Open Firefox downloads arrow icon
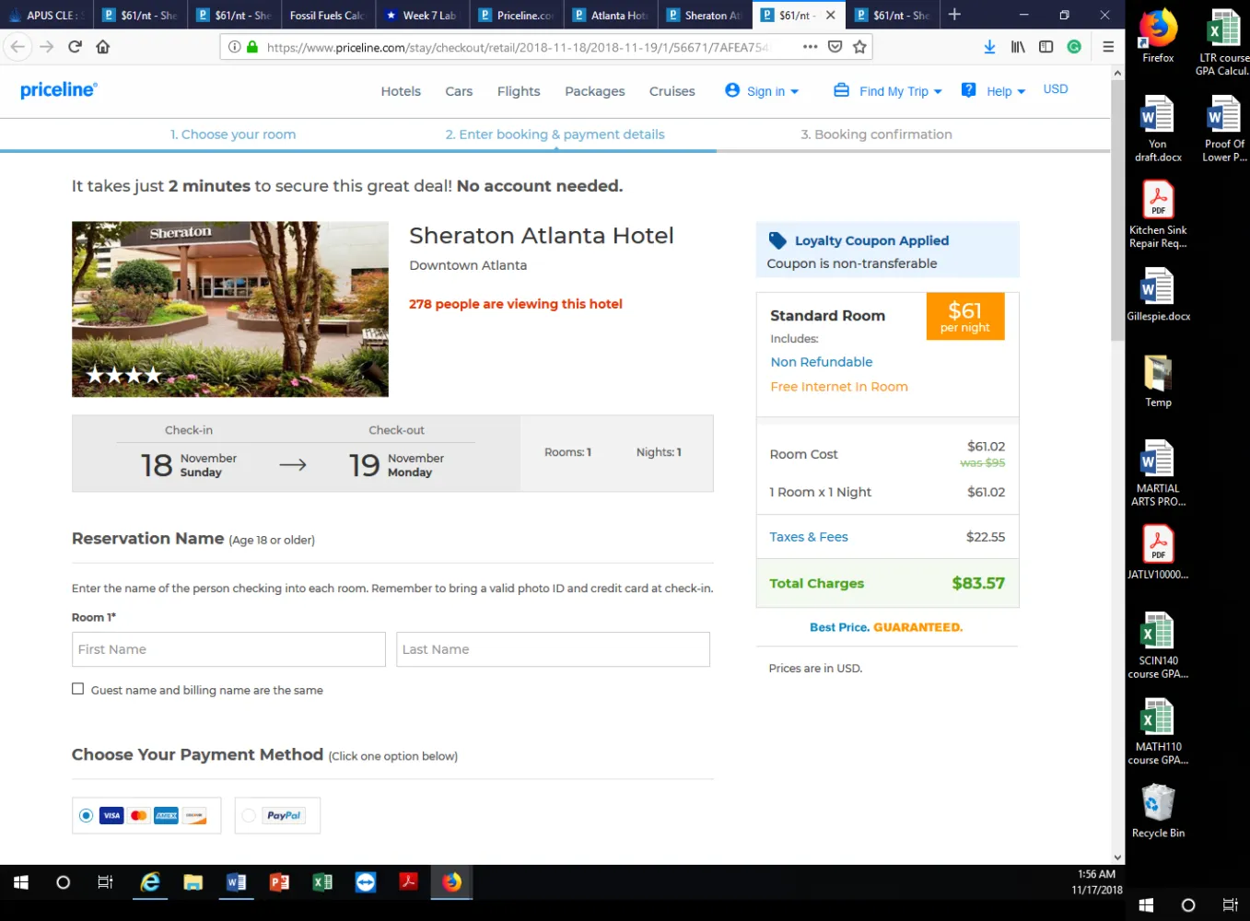 [x=989, y=47]
